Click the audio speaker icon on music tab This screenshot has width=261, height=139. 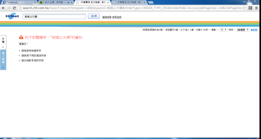(69, 3)
